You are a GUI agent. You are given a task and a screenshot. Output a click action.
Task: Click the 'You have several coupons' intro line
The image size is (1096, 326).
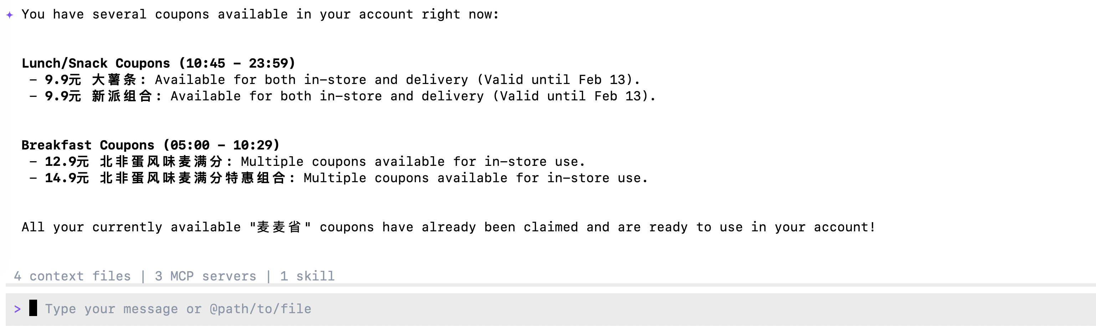point(260,15)
